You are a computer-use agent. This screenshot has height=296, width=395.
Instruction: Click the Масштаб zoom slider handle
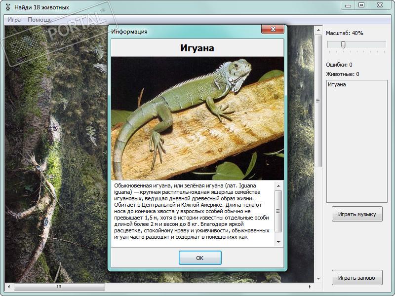point(343,45)
